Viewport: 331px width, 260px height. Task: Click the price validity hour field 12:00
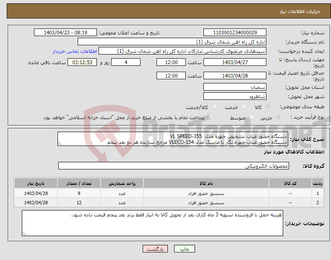click(171, 75)
